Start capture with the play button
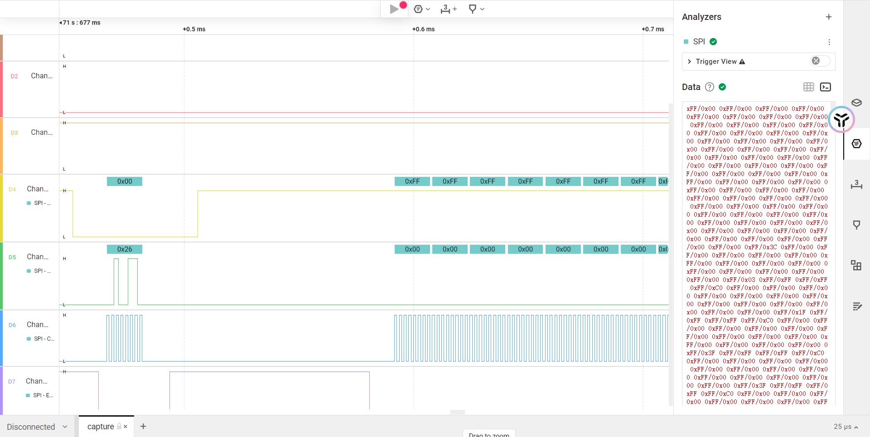Viewport: 870px width, 437px height. [x=394, y=9]
